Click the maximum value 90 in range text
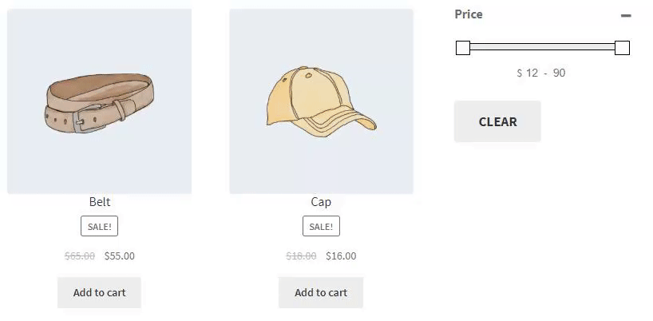Image resolution: width=653 pixels, height=321 pixels. pos(560,73)
